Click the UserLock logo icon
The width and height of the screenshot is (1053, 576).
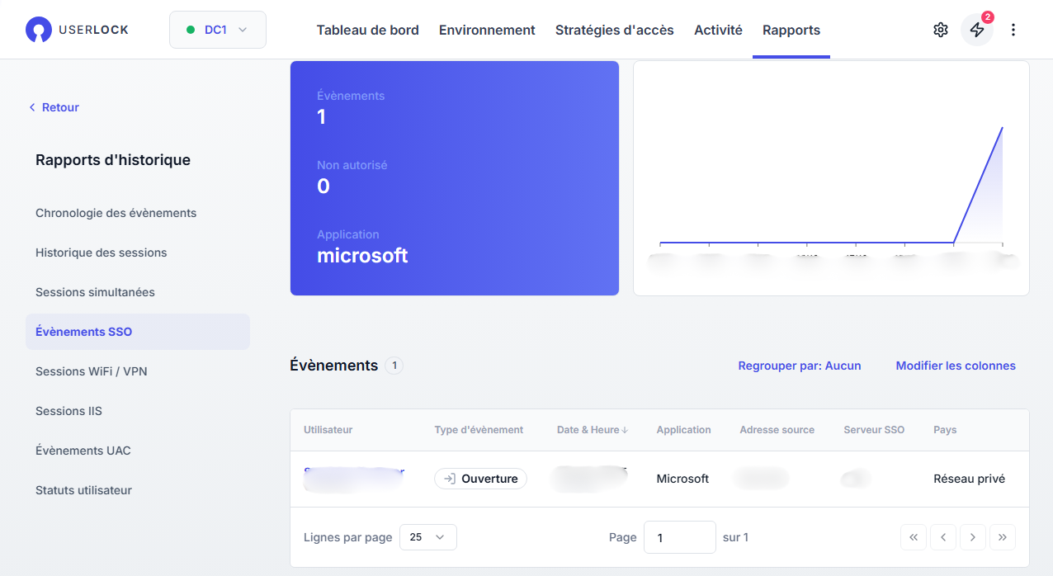pyautogui.click(x=39, y=30)
